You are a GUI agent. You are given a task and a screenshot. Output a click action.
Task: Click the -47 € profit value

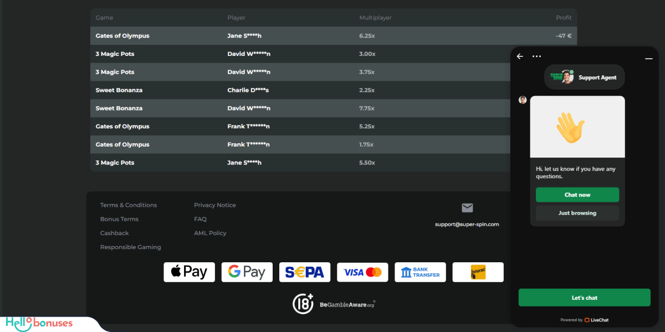564,36
